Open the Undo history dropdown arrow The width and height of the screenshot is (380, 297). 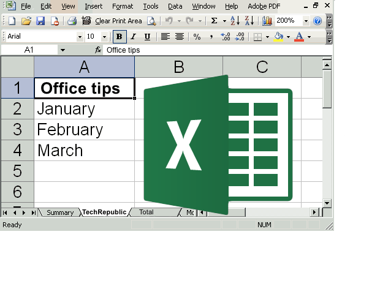coord(179,21)
